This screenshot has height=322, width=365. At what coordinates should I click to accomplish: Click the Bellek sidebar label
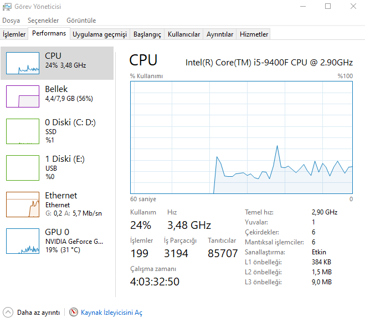(x=56, y=89)
